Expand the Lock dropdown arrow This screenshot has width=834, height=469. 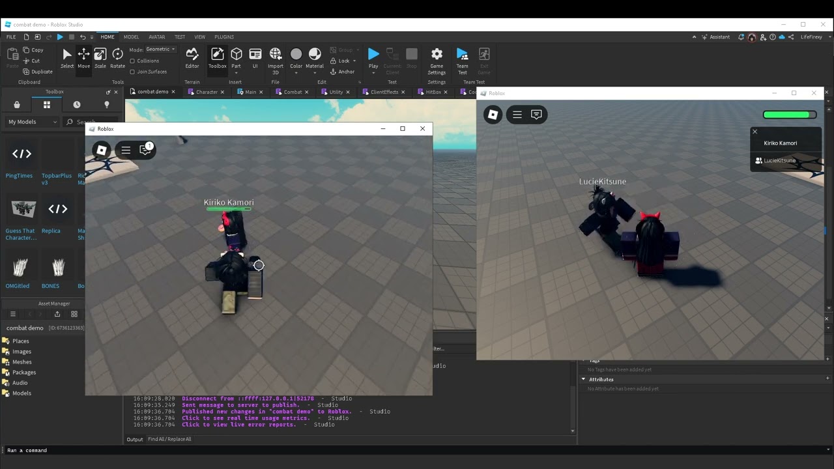354,61
